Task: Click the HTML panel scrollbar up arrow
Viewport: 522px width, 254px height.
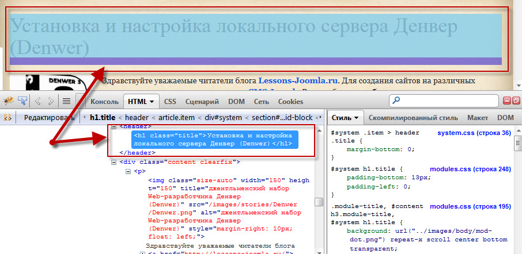Action: [319, 130]
